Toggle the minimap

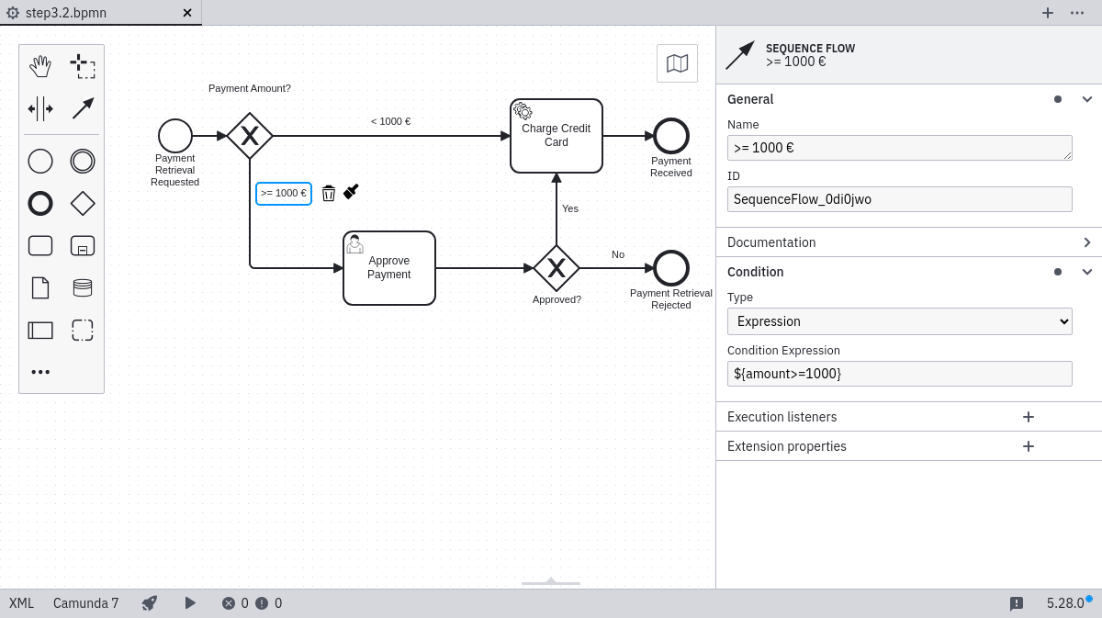click(677, 63)
